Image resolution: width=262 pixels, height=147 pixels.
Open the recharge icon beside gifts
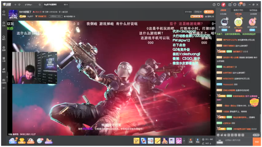click(x=191, y=141)
